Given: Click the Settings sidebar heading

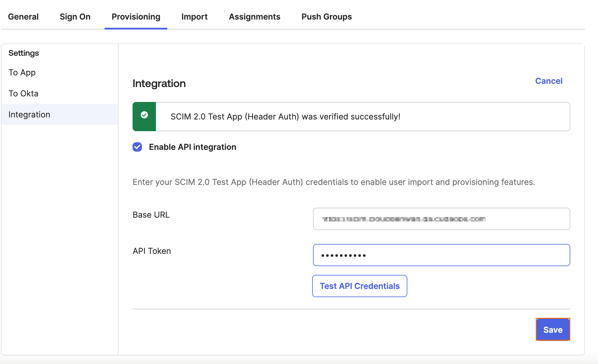Looking at the screenshot, I should click(x=24, y=53).
